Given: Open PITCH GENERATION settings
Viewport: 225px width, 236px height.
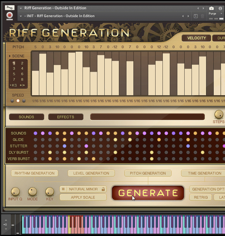Looking at the screenshot, I should (148, 173).
